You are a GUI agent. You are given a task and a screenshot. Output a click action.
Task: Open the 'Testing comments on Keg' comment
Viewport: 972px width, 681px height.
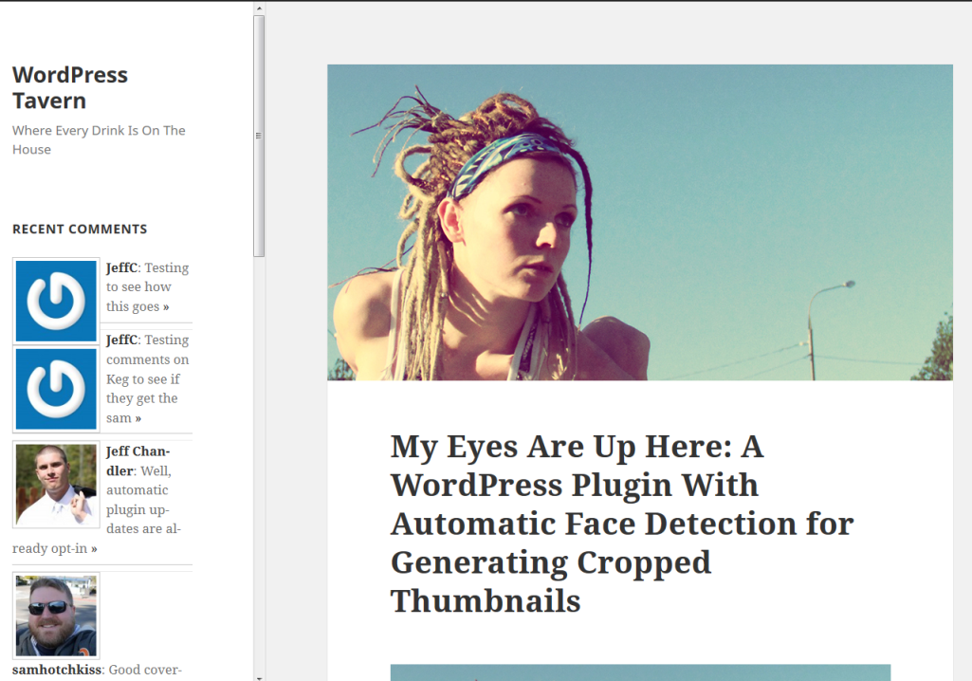pos(147,379)
